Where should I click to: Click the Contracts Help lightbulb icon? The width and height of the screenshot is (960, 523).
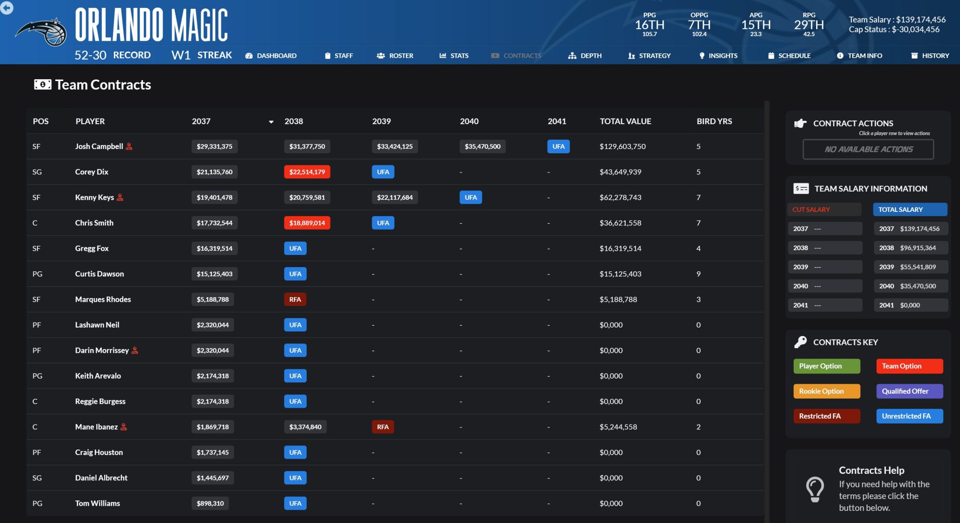tap(815, 489)
